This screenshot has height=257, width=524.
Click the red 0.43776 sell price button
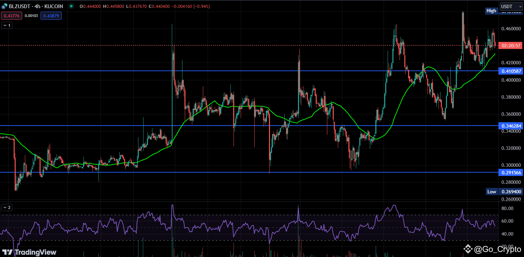11,16
